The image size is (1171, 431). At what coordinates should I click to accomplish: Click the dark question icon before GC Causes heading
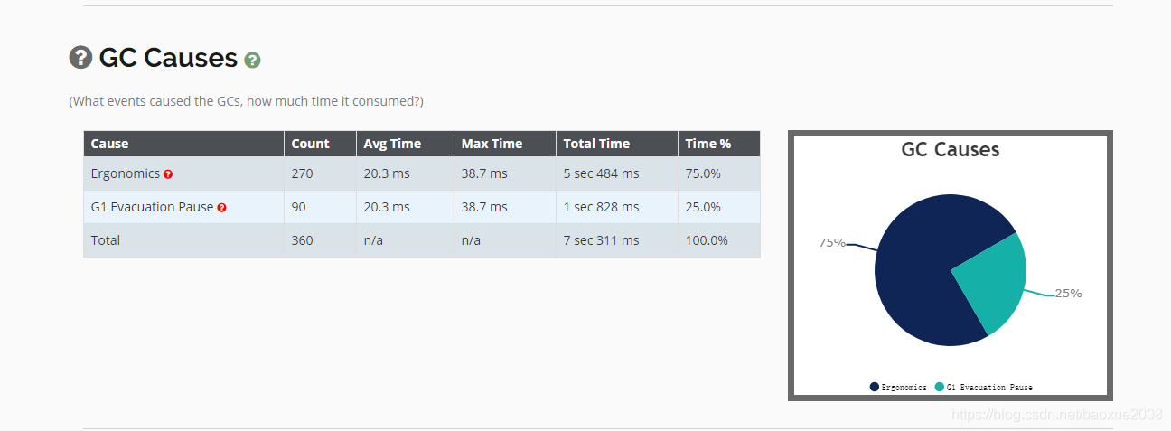click(81, 58)
